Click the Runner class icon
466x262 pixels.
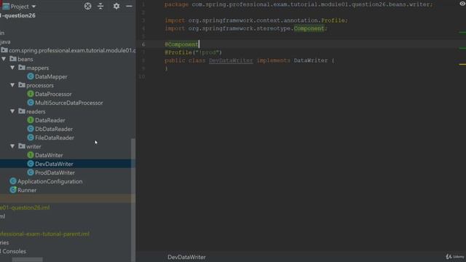pyautogui.click(x=13, y=190)
